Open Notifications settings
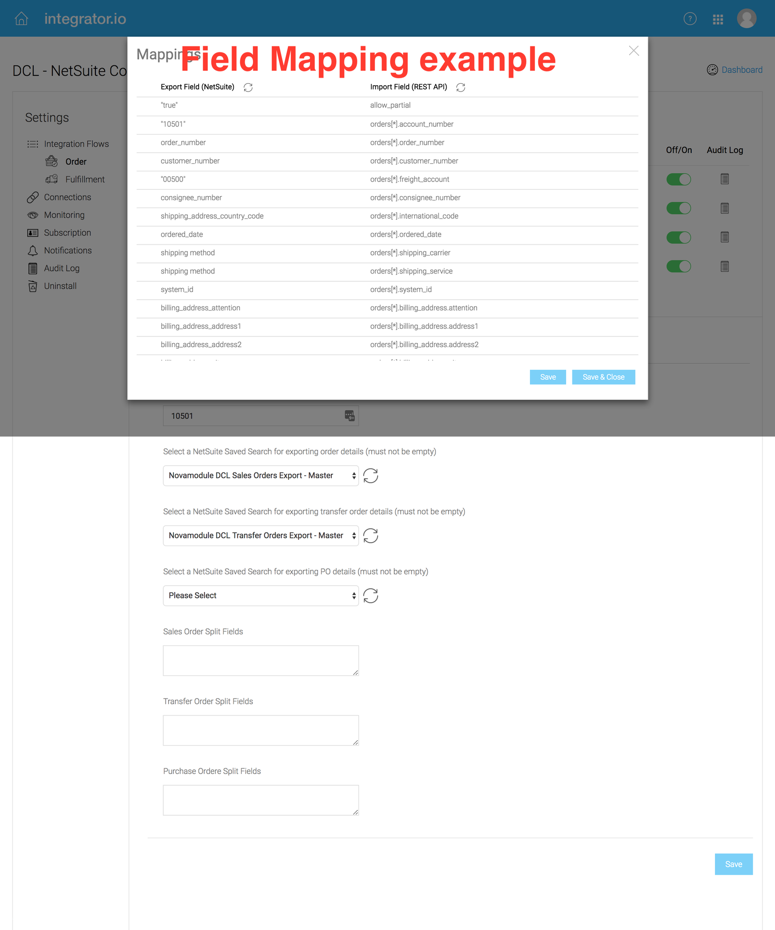 click(x=68, y=250)
